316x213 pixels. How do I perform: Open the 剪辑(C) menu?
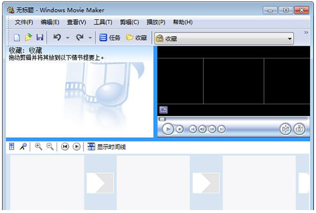point(129,22)
